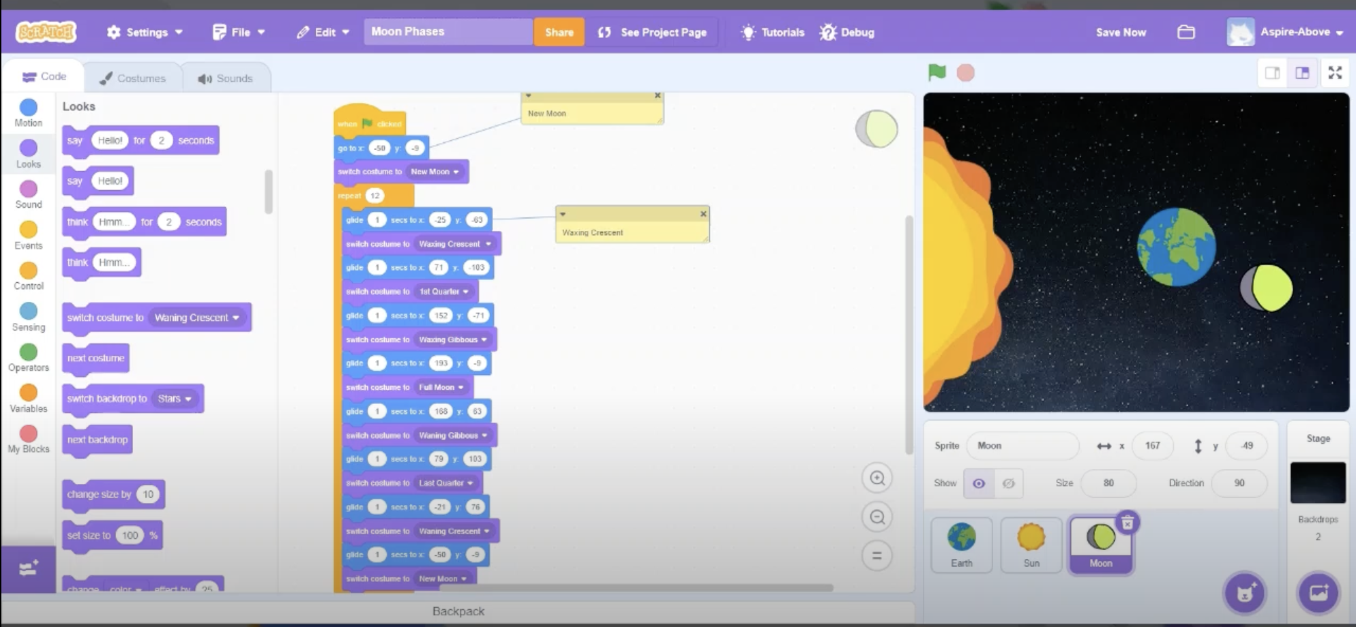Hide the sprite with crossed-eye toggle
1356x627 pixels.
(1008, 483)
